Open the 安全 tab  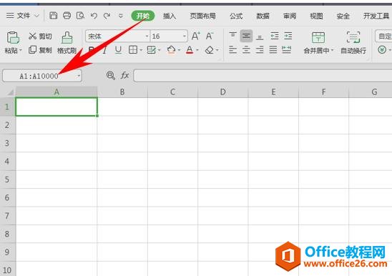(x=343, y=16)
